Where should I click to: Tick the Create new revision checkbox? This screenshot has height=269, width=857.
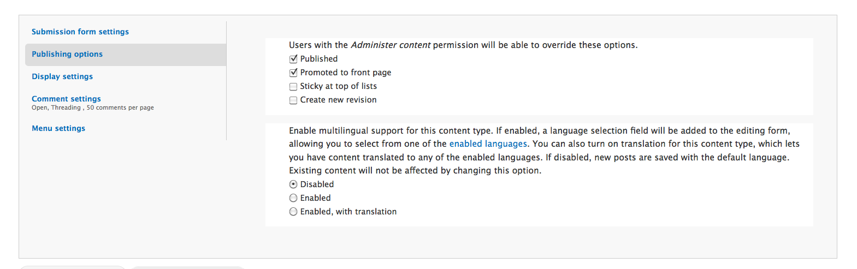pyautogui.click(x=293, y=100)
